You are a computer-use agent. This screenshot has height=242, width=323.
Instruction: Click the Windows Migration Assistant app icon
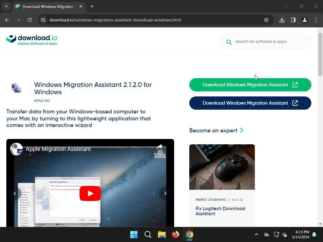coord(16,88)
